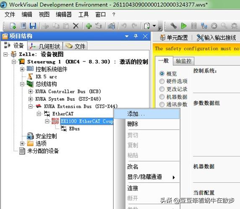240x209 pixels.
Task: Collapse KUKA Extension Bus (SYS-X44)
Action: [30, 106]
